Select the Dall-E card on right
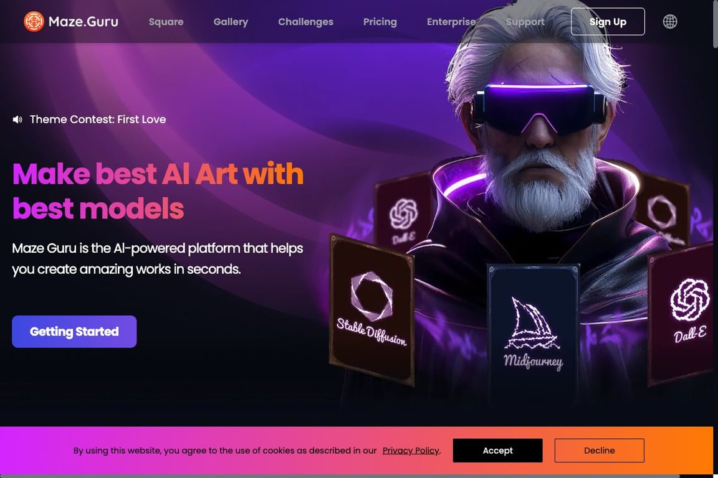This screenshot has height=478, width=718. 682,313
